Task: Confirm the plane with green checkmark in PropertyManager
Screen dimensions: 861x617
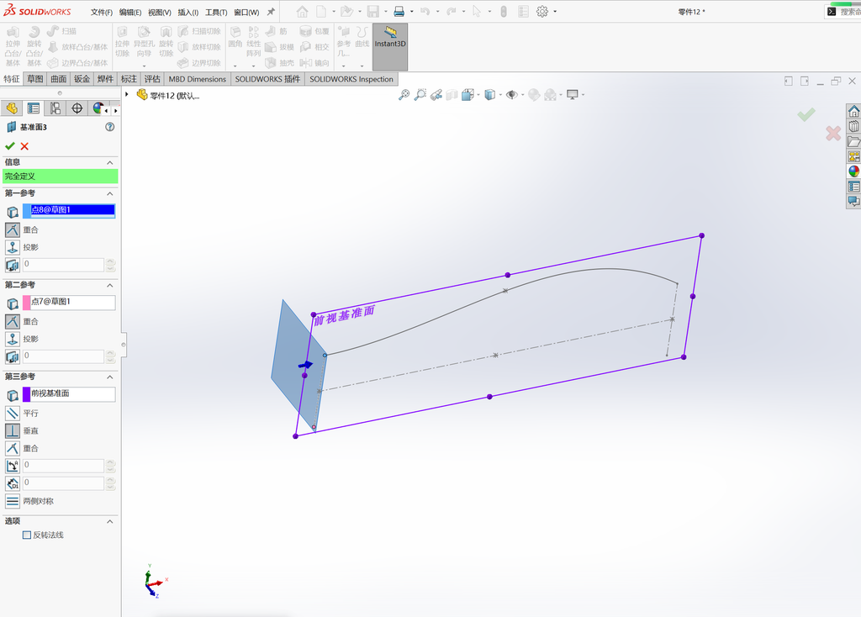Action: [x=10, y=146]
